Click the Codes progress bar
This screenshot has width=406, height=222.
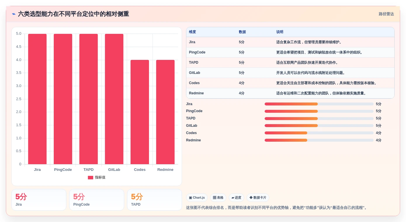tap(319, 133)
